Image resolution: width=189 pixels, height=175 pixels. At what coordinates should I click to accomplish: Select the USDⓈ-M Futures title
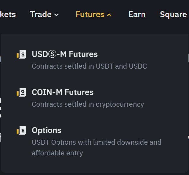(x=65, y=54)
